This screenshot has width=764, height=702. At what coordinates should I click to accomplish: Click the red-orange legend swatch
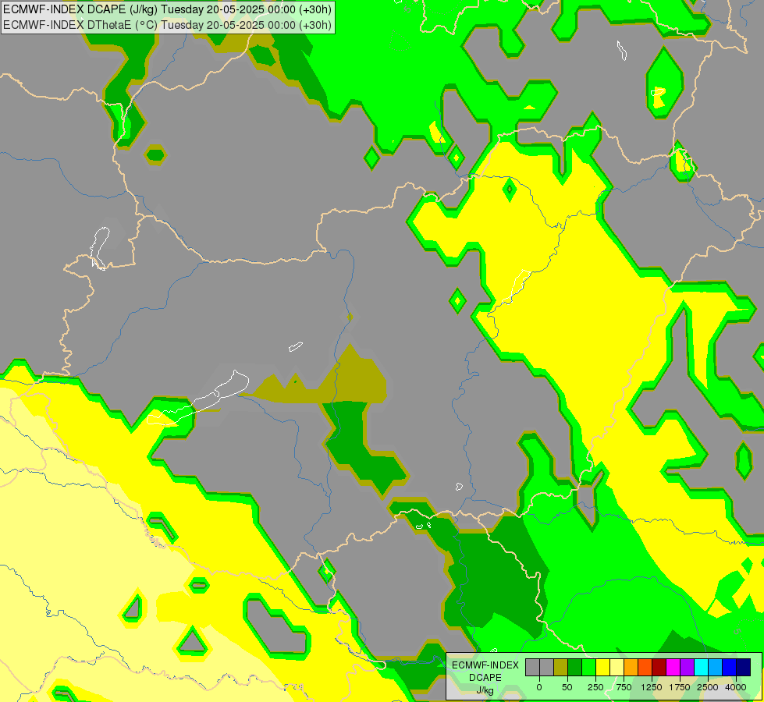tap(645, 667)
